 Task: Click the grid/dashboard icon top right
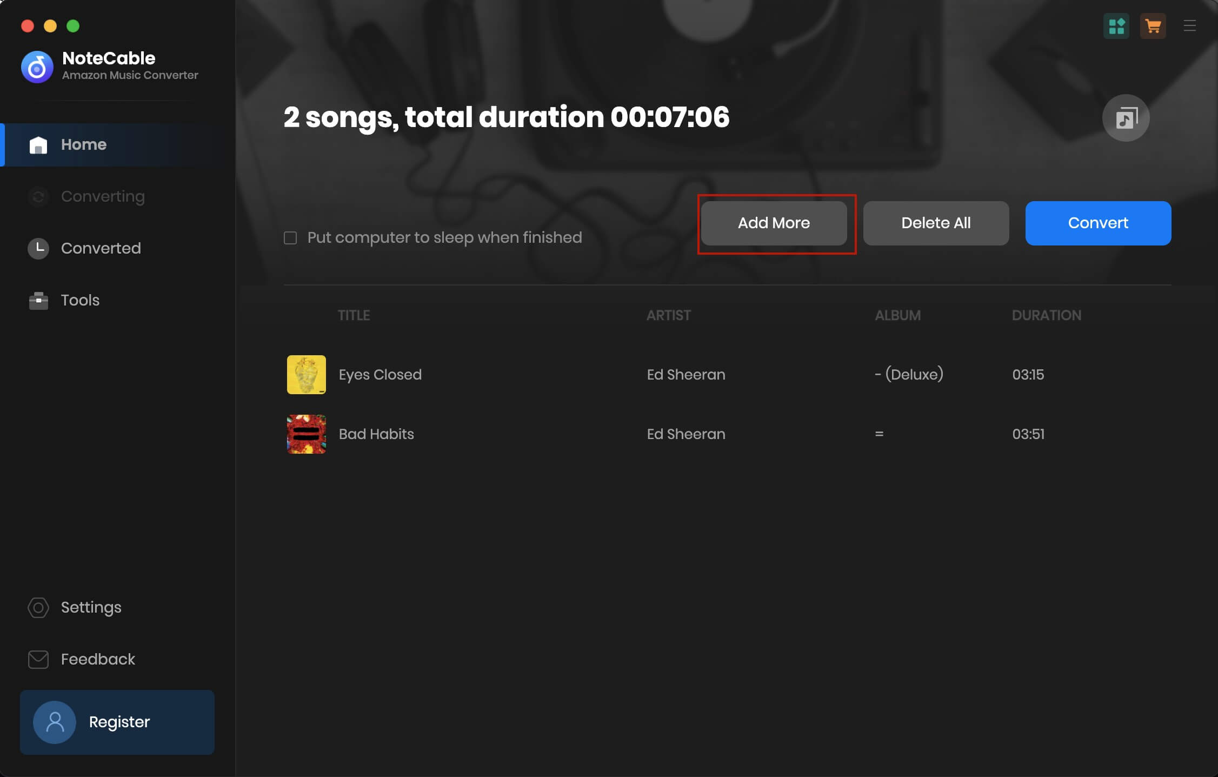point(1116,26)
